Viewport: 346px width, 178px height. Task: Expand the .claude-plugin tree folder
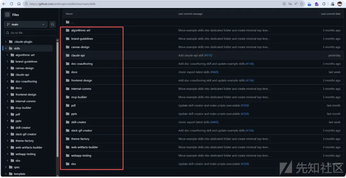(6, 42)
